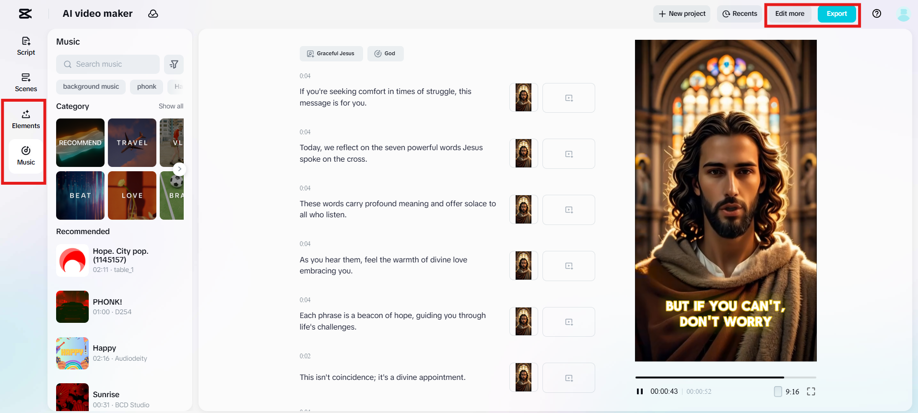Click the CapCut logo icon
This screenshot has width=918, height=413.
pyautogui.click(x=25, y=14)
